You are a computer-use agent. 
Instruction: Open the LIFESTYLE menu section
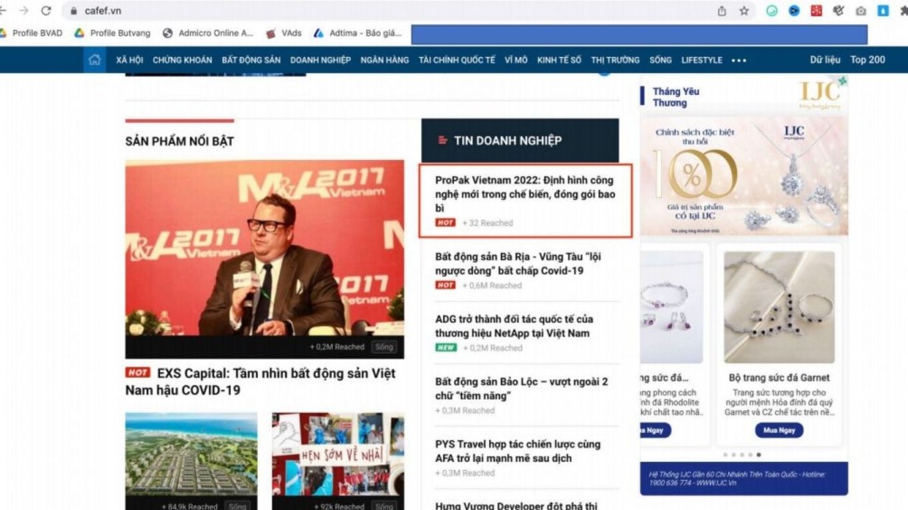click(702, 60)
